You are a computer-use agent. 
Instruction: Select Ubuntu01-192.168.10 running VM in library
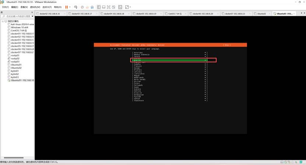coord(22,80)
